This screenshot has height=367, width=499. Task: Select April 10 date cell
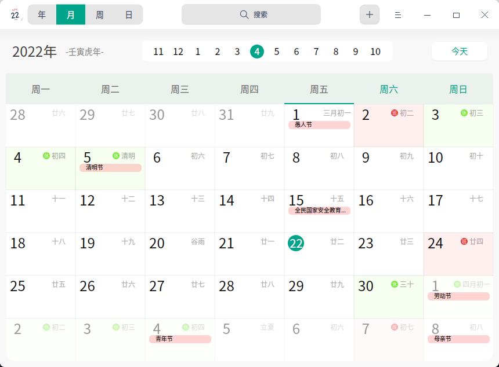click(458, 168)
